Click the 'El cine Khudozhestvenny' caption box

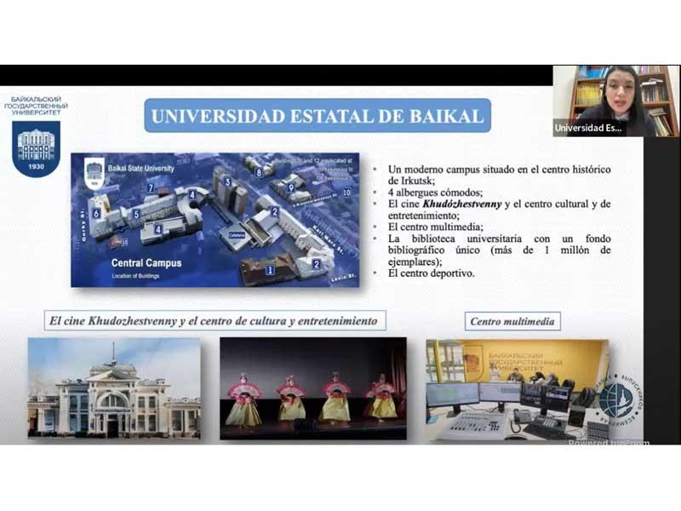[x=215, y=321]
